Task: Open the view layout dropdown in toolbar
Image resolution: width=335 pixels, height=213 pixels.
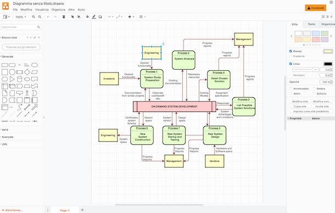Action: pyautogui.click(x=7, y=16)
